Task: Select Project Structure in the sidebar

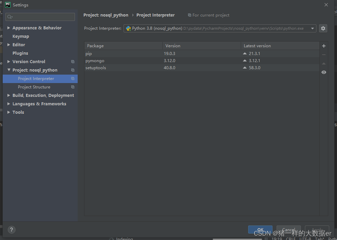Action: [x=34, y=87]
